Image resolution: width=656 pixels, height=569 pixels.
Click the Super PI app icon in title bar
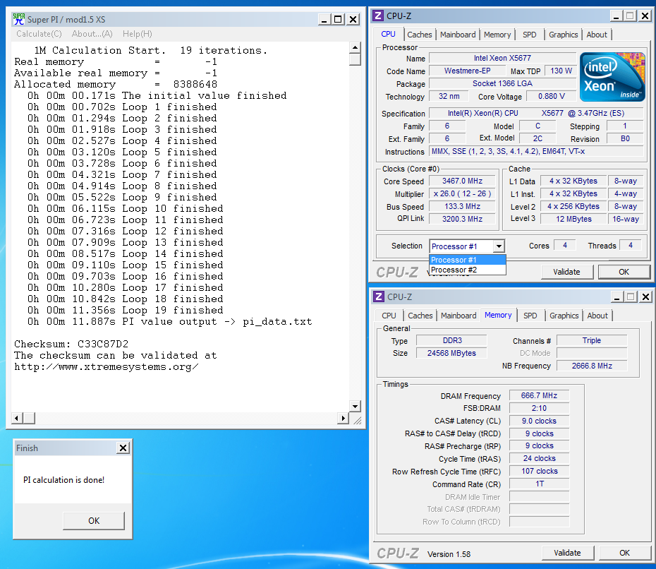pyautogui.click(x=19, y=19)
